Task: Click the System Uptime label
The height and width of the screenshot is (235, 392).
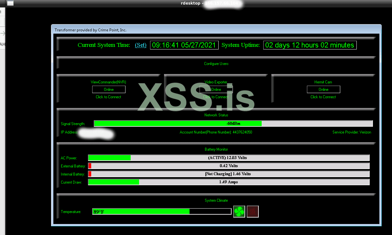Action: (241, 45)
